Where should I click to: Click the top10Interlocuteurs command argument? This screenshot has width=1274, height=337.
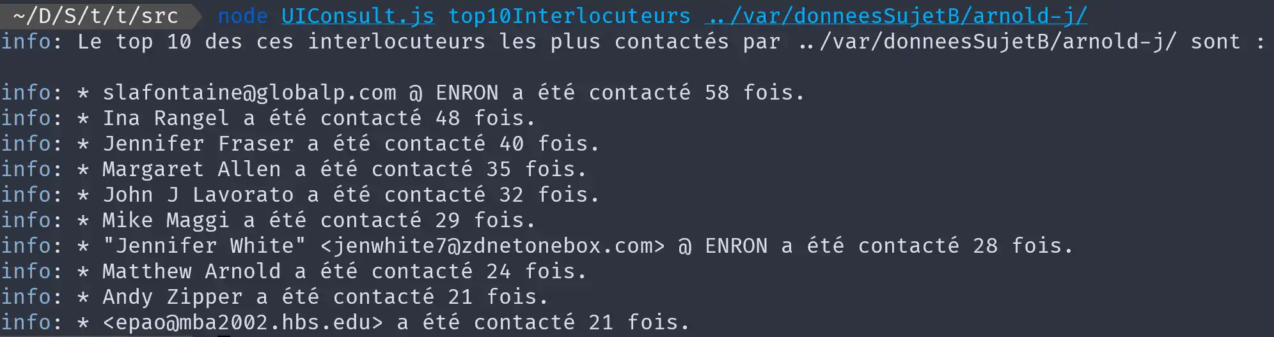569,16
